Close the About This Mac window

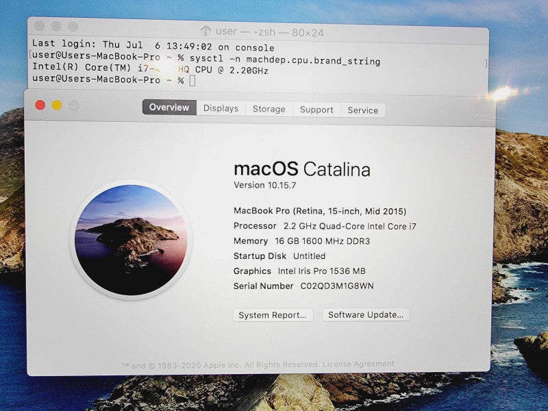(40, 105)
